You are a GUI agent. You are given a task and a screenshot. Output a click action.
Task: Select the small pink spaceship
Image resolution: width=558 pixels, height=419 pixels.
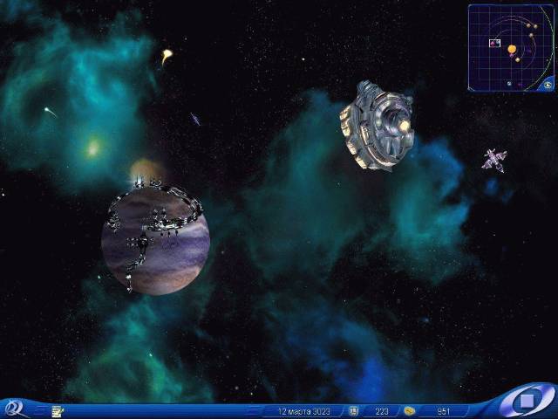tap(494, 161)
